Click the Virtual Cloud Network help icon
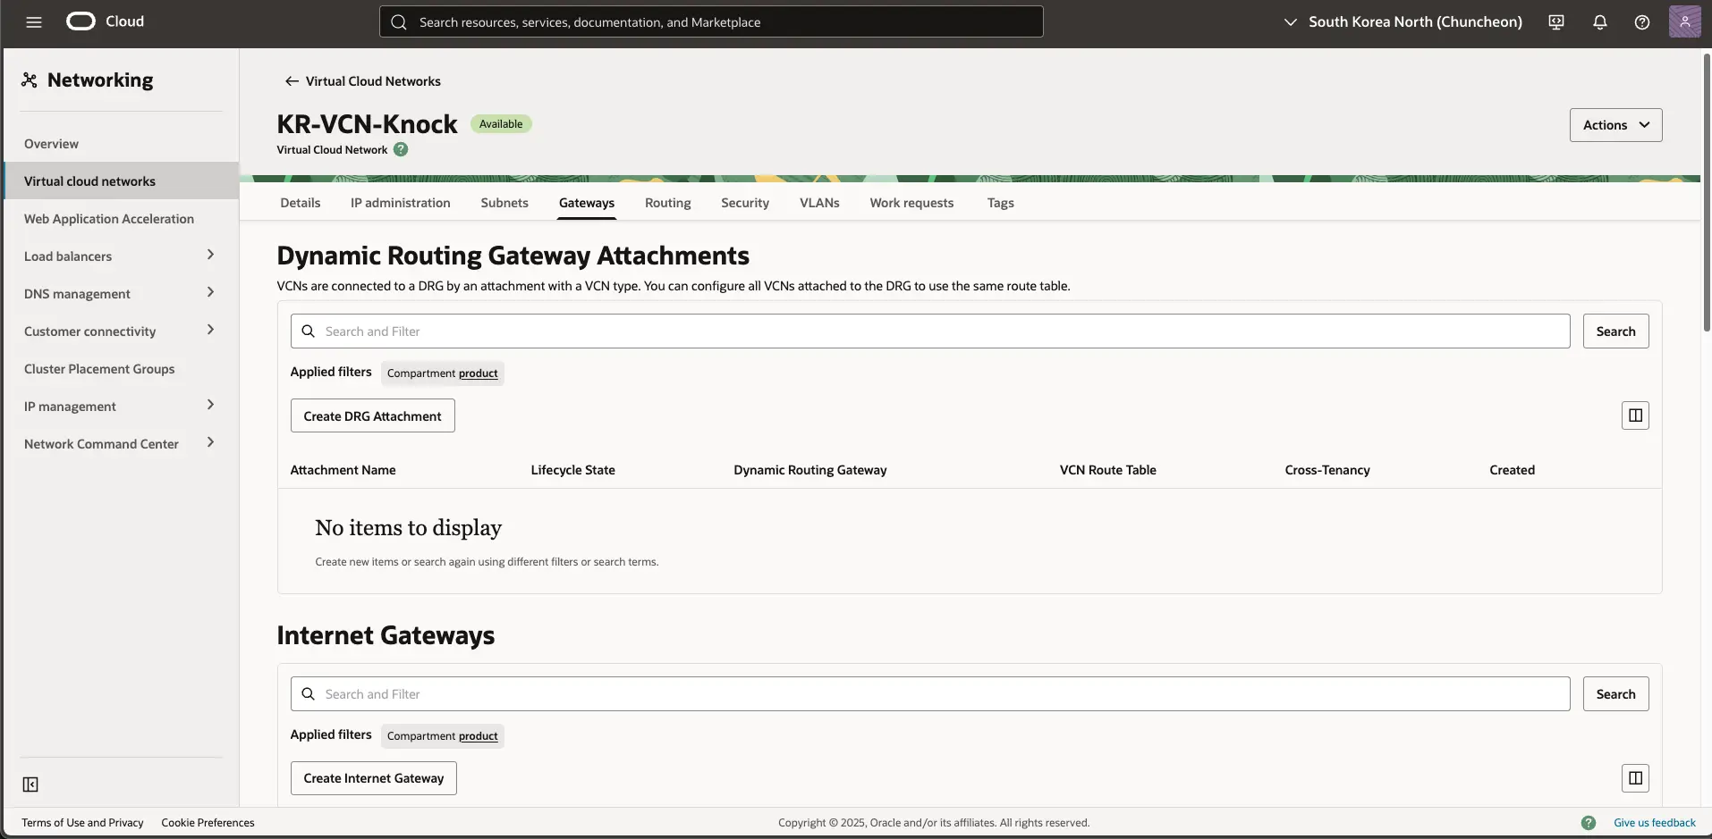1712x839 pixels. click(401, 149)
